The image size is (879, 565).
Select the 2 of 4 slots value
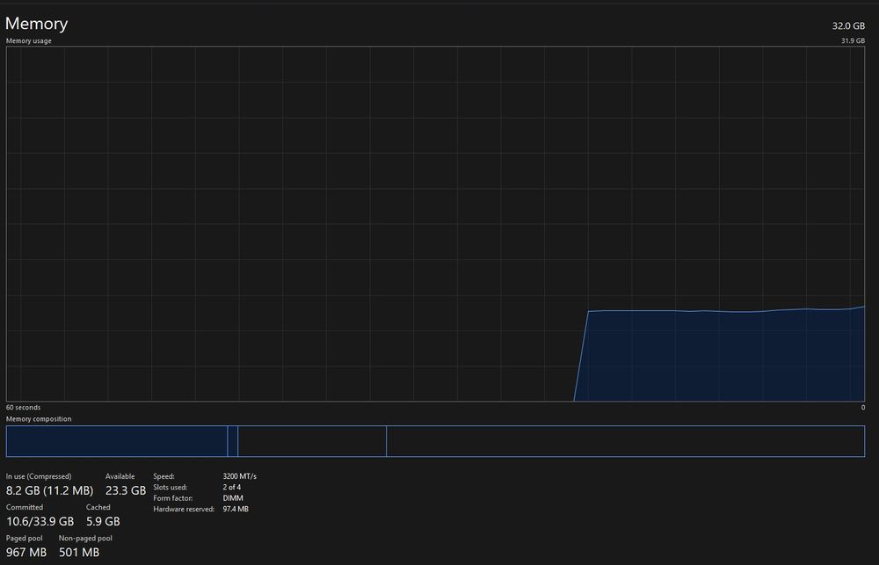231,487
